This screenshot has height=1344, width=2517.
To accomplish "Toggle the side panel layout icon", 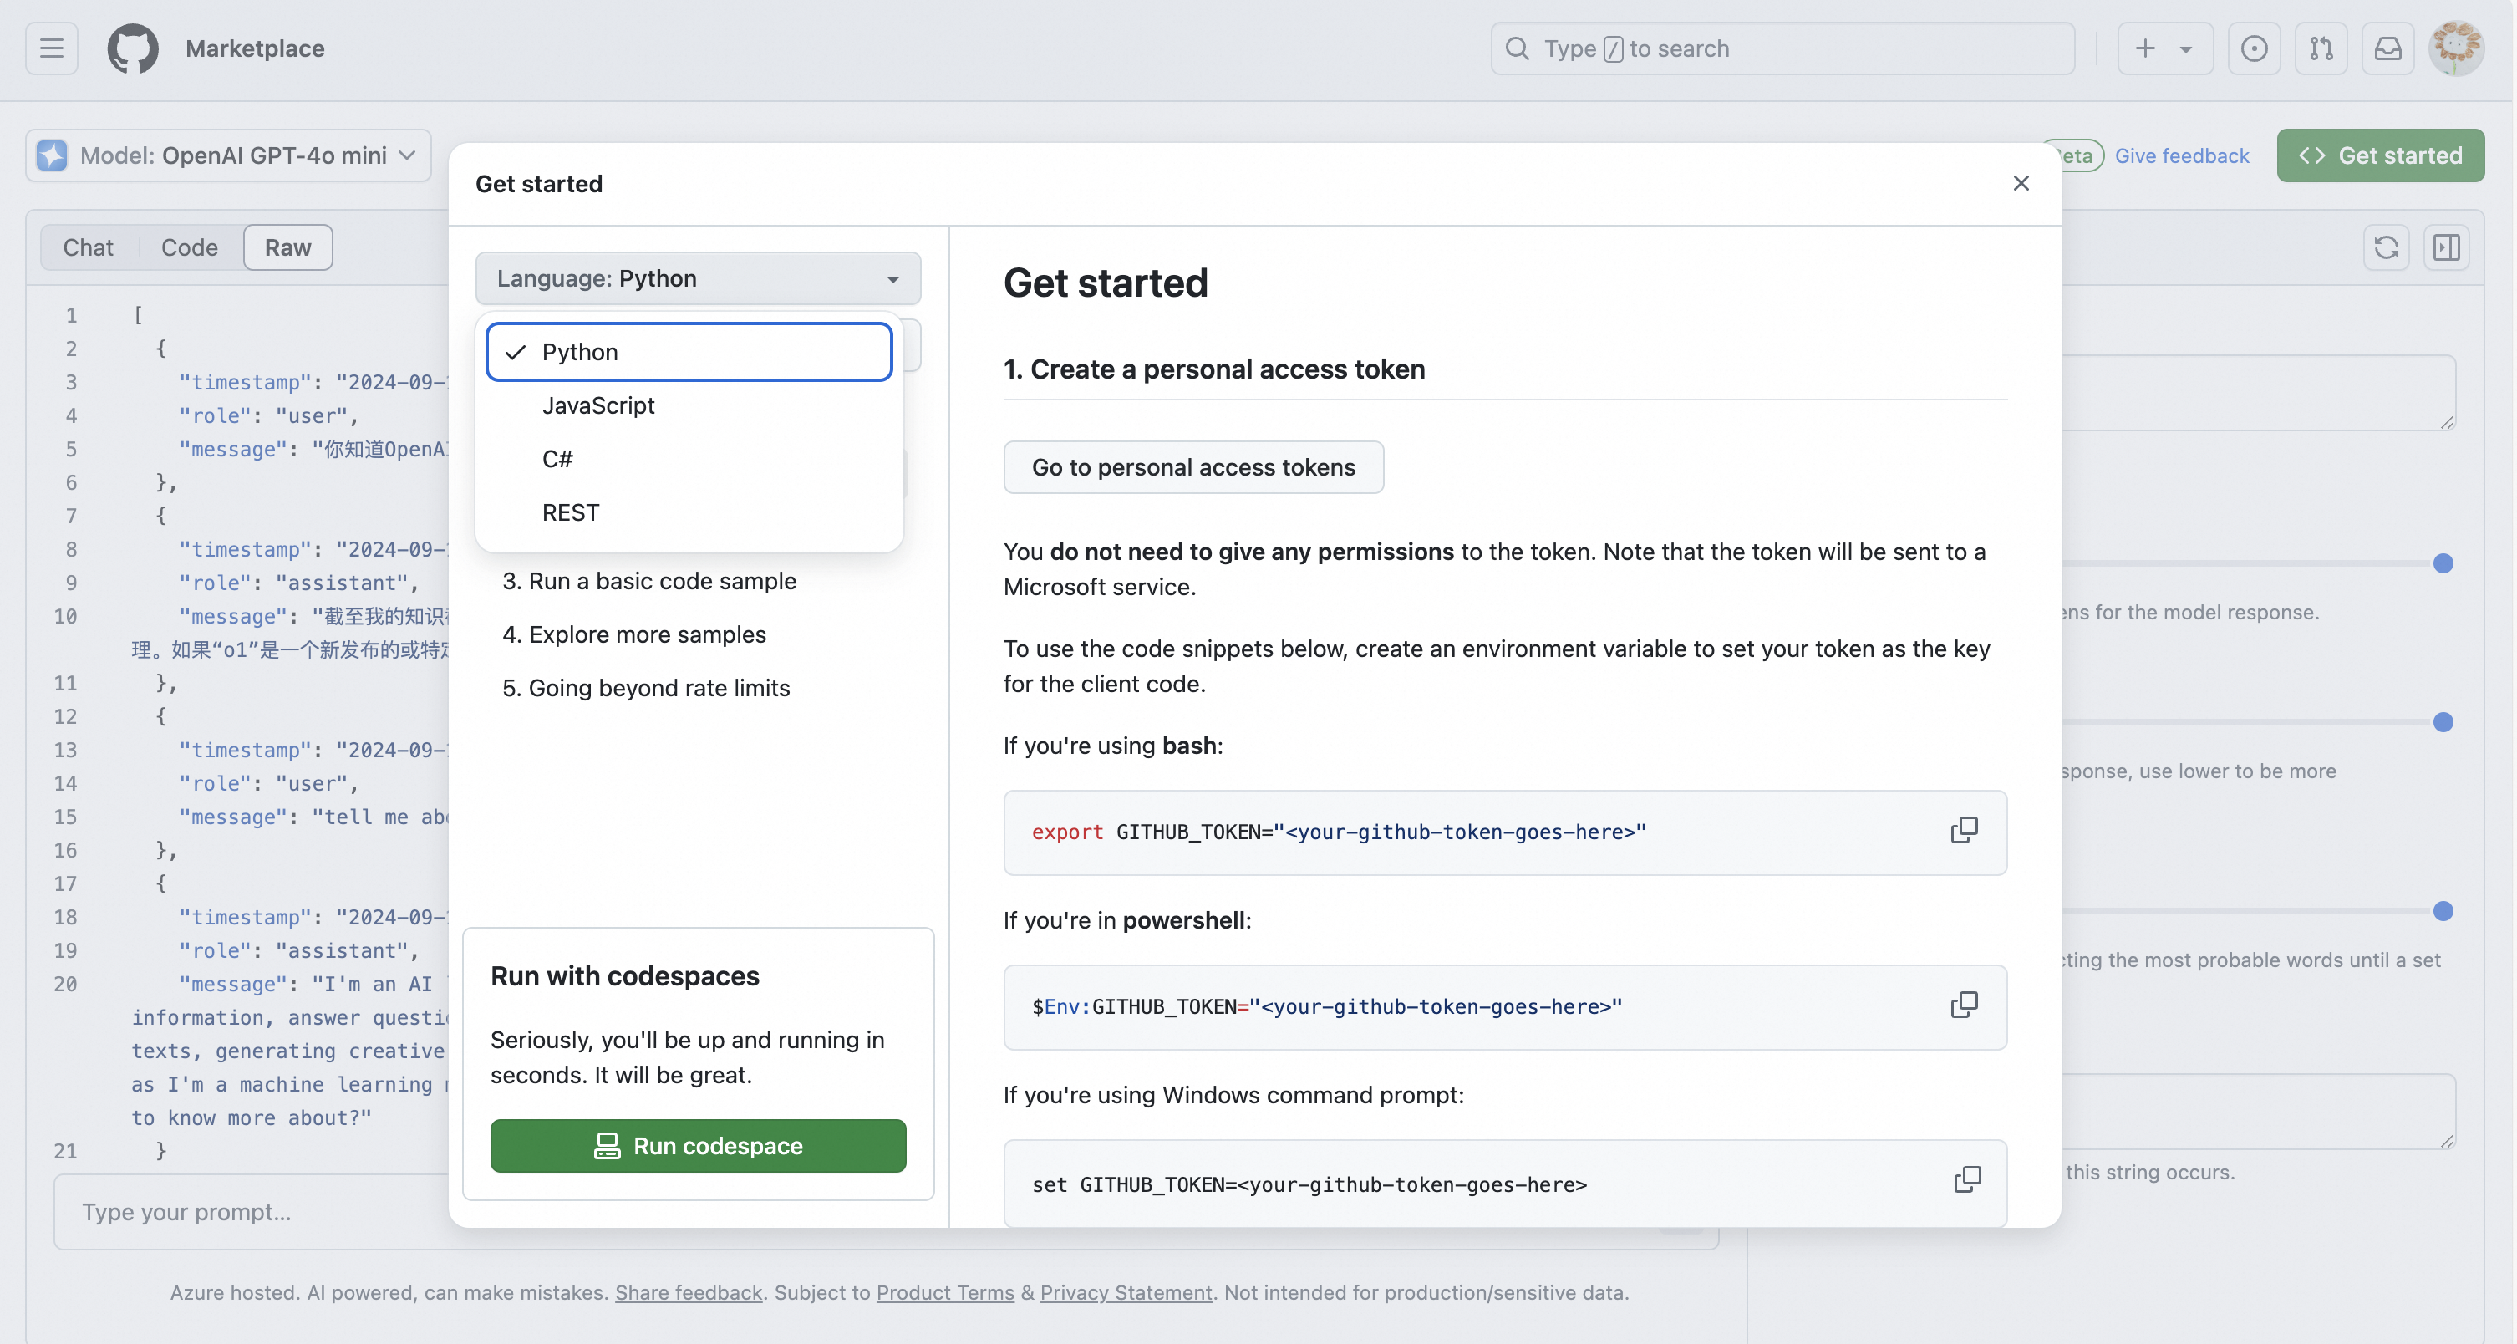I will pyautogui.click(x=2447, y=247).
